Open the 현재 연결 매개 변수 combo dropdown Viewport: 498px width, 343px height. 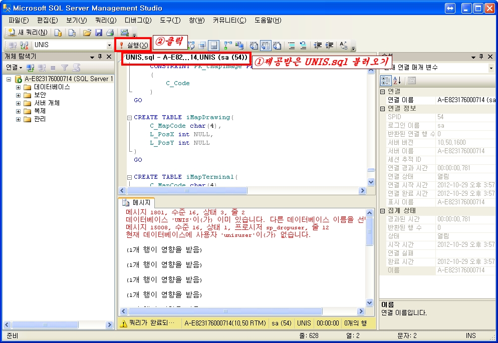[x=491, y=68]
